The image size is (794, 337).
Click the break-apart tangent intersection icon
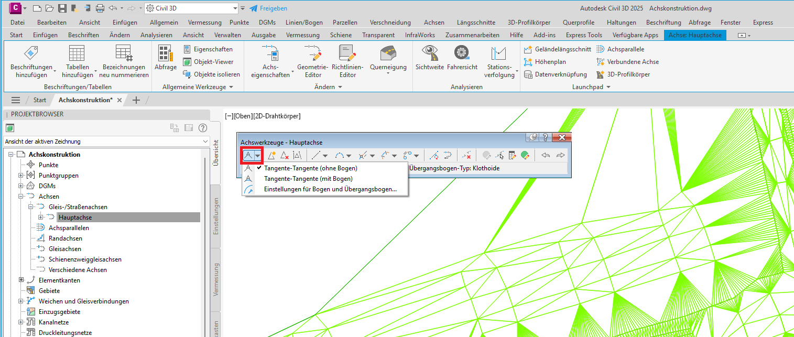click(297, 155)
